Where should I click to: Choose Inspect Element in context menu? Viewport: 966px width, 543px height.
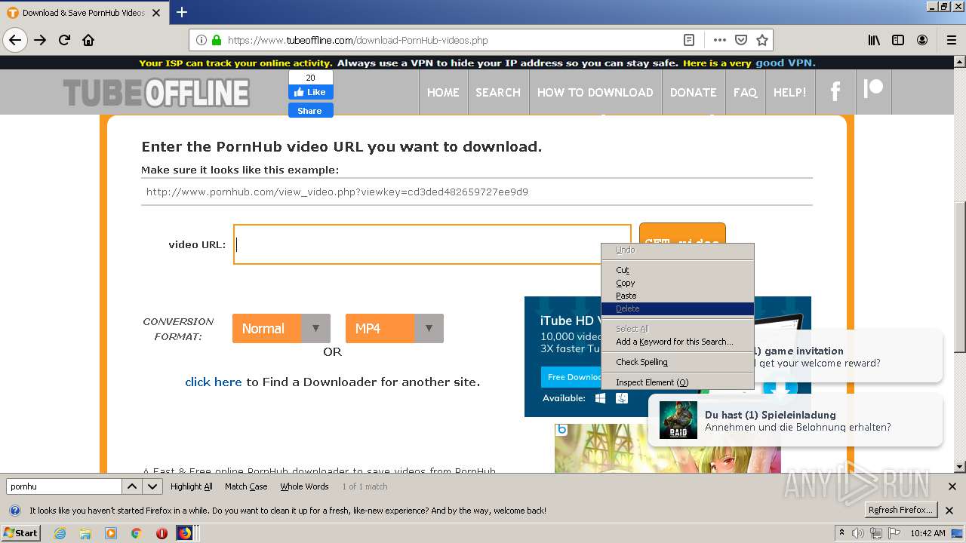678,382
